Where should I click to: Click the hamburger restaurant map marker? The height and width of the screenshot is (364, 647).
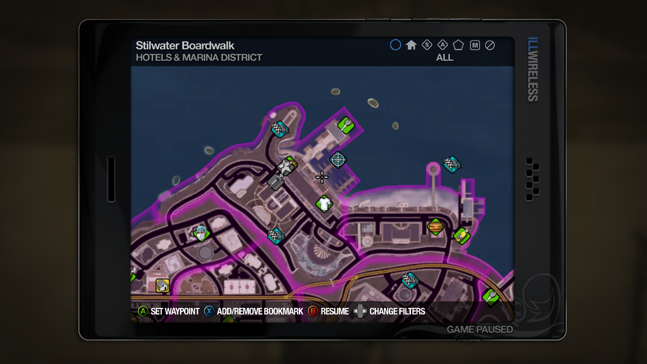click(435, 226)
